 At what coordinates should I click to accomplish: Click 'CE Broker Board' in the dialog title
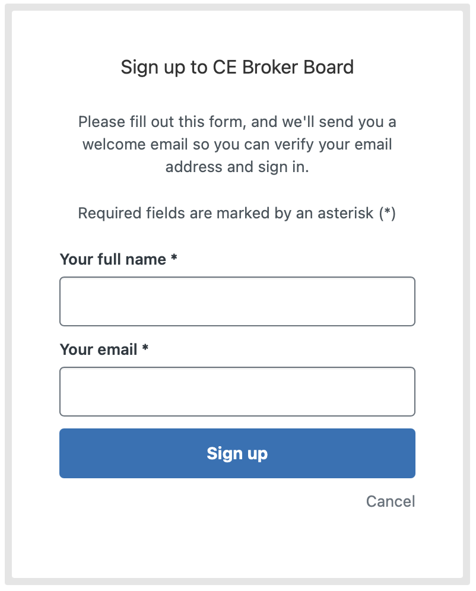coord(283,67)
